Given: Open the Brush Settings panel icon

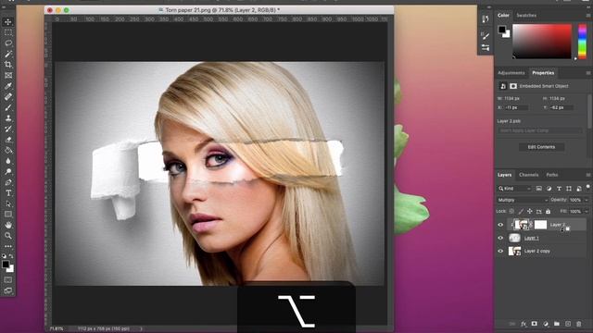Looking at the screenshot, I should click(486, 35).
